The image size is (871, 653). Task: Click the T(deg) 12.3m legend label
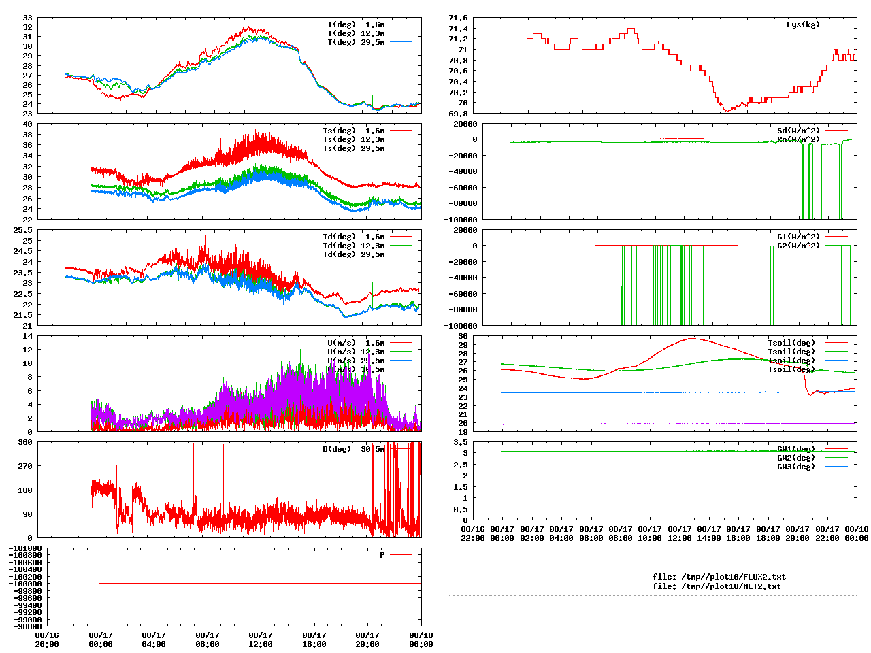356,33
